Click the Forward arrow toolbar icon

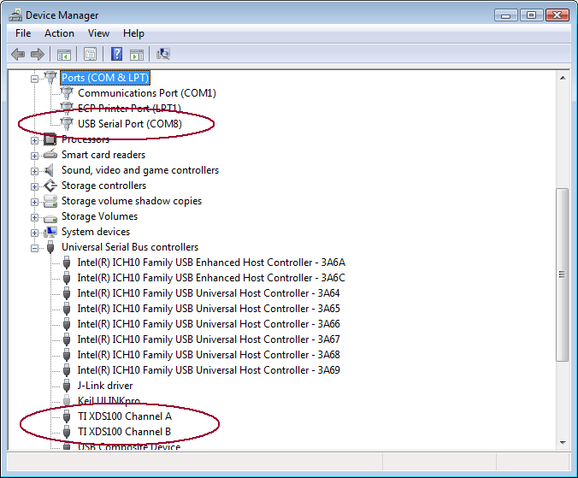38,54
